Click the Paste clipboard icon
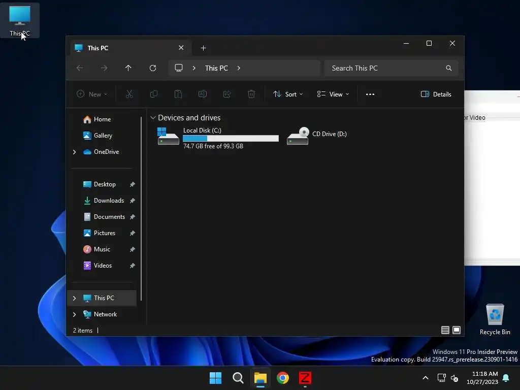Image resolution: width=520 pixels, height=390 pixels. (178, 94)
